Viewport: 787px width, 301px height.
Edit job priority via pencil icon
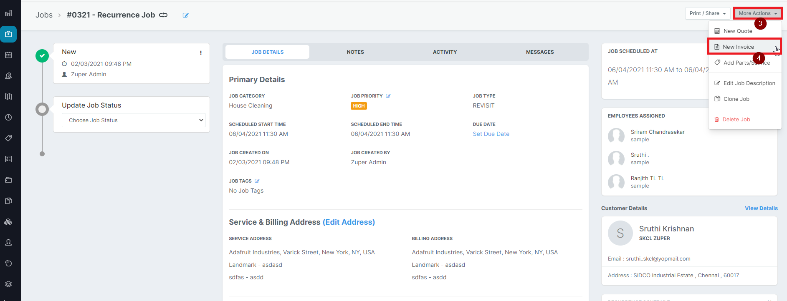(388, 96)
